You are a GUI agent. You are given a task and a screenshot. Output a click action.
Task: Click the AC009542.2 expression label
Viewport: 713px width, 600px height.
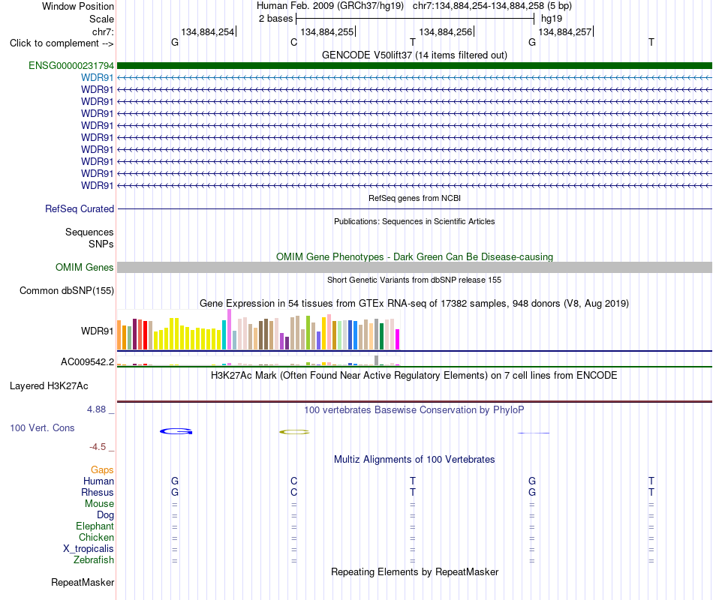(87, 361)
